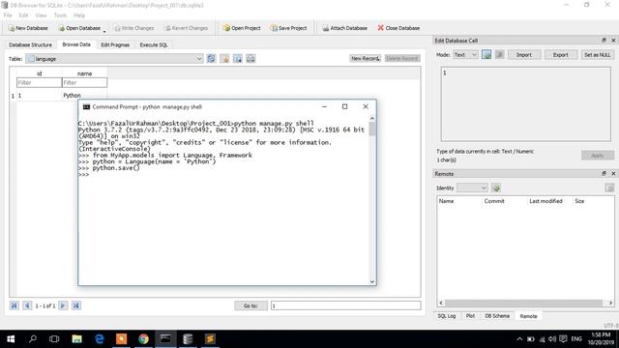Screen dimensions: 619x348
Task: Undock the Edit Database Cell panel
Action: (604, 41)
